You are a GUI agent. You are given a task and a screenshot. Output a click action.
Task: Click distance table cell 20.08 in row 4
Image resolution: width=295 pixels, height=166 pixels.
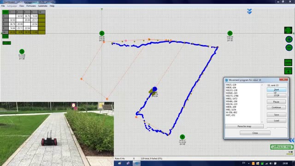(x=27, y=20)
